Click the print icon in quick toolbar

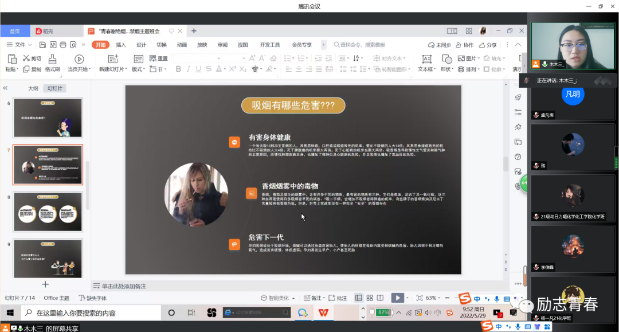coord(61,45)
